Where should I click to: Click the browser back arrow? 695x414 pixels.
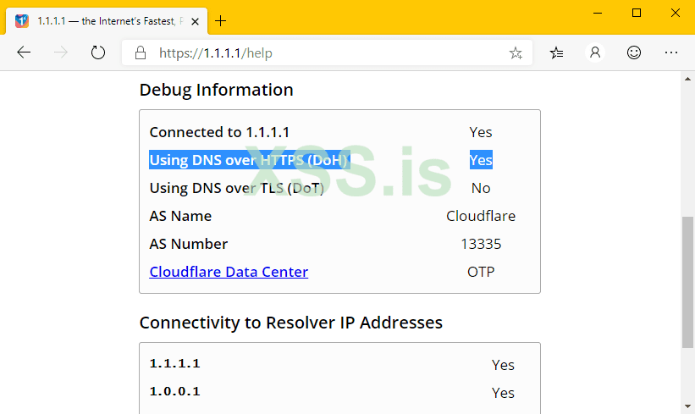[24, 52]
